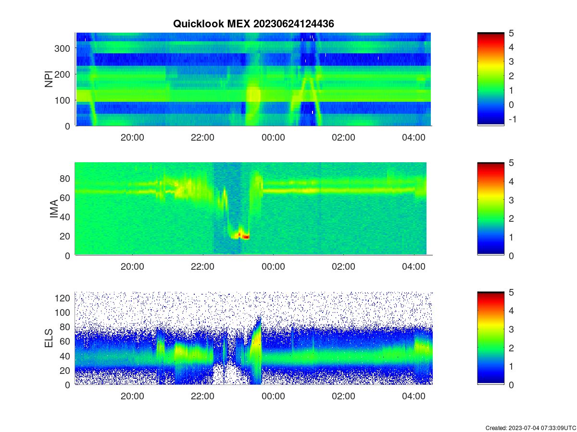Click the 3 tick on ELS colorbar

[511, 329]
